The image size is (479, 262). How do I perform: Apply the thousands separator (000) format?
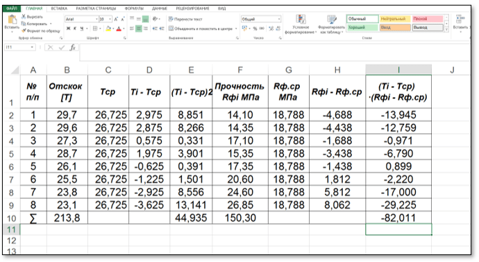[262, 28]
